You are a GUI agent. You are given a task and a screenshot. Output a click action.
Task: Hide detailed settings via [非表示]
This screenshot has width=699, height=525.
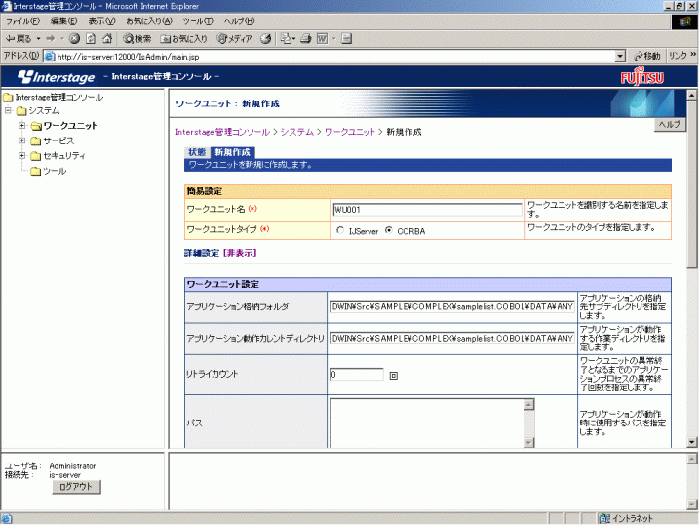pos(240,253)
